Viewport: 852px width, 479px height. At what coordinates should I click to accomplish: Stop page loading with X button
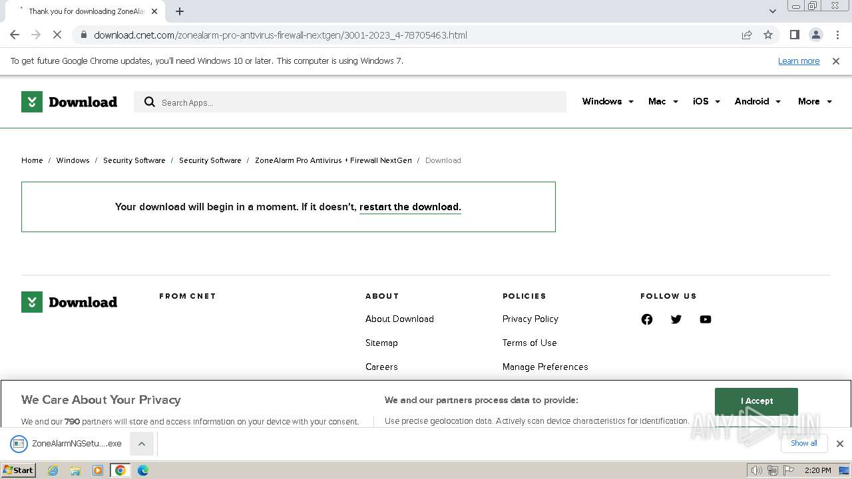(57, 35)
